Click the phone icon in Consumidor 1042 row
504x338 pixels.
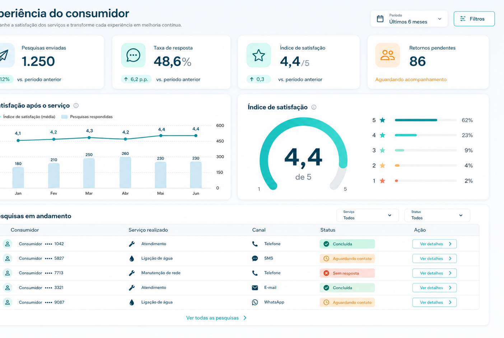[x=255, y=244]
